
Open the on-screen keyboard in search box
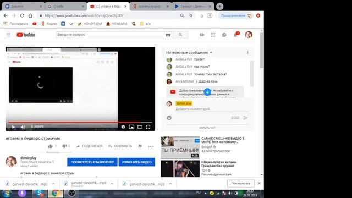click(x=168, y=35)
